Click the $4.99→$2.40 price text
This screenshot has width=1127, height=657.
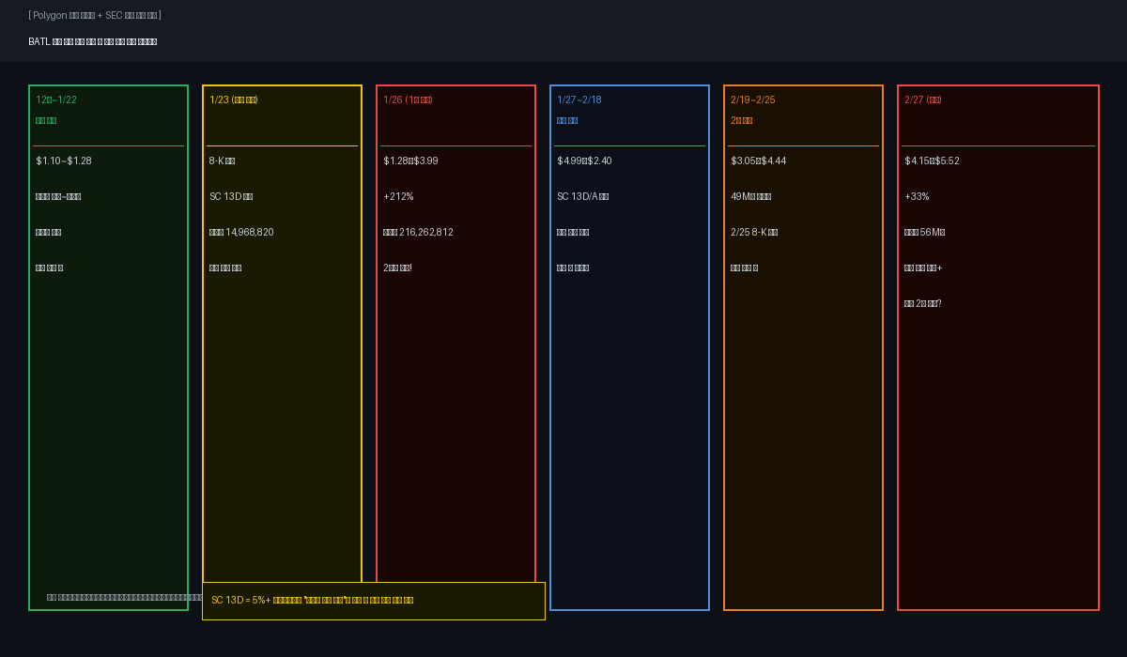[584, 161]
